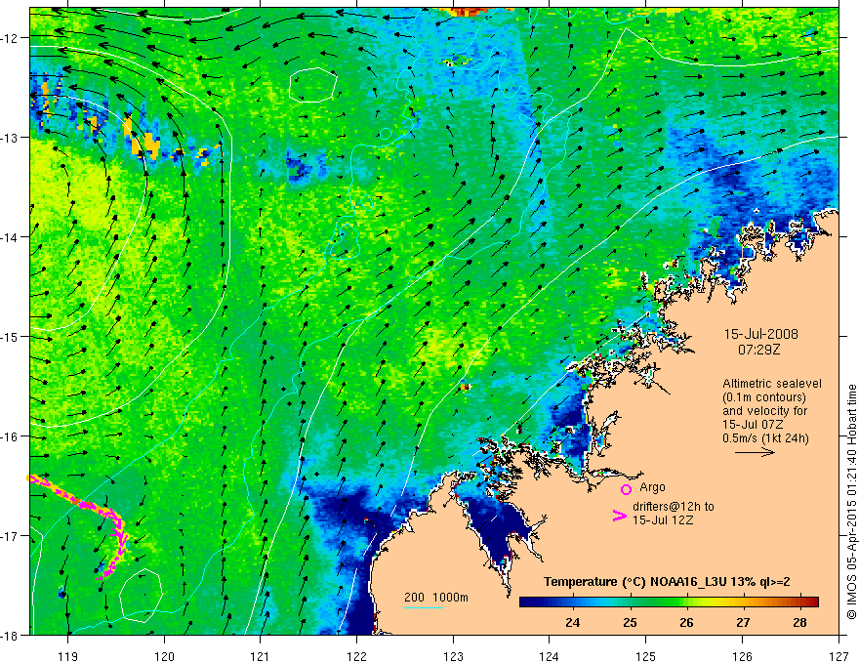
Task: Click the "Argo" legend label
Action: (652, 487)
